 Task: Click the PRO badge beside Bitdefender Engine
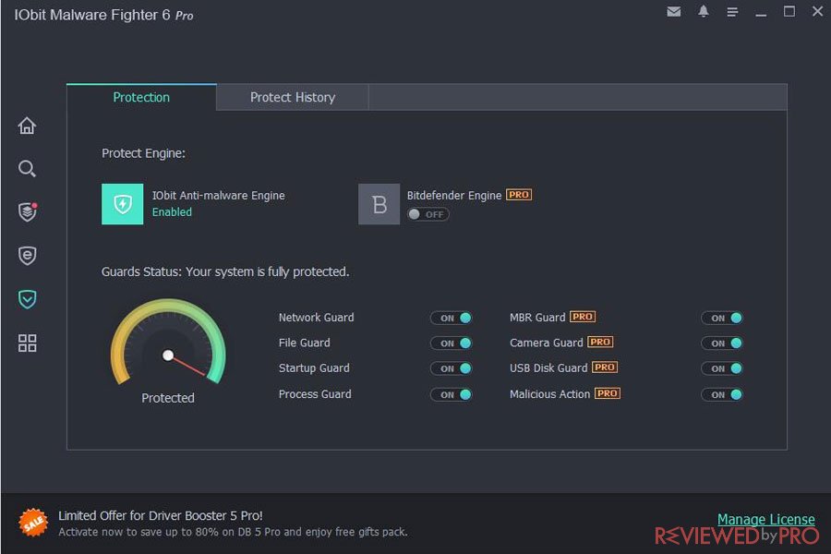[x=519, y=195]
